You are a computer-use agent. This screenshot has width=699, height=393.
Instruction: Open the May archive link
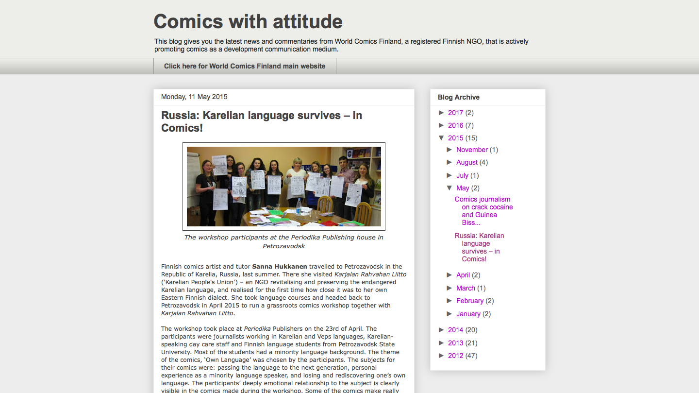(x=463, y=188)
